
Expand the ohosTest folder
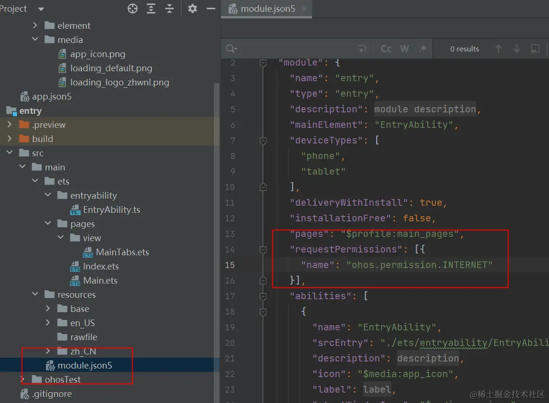(22, 379)
